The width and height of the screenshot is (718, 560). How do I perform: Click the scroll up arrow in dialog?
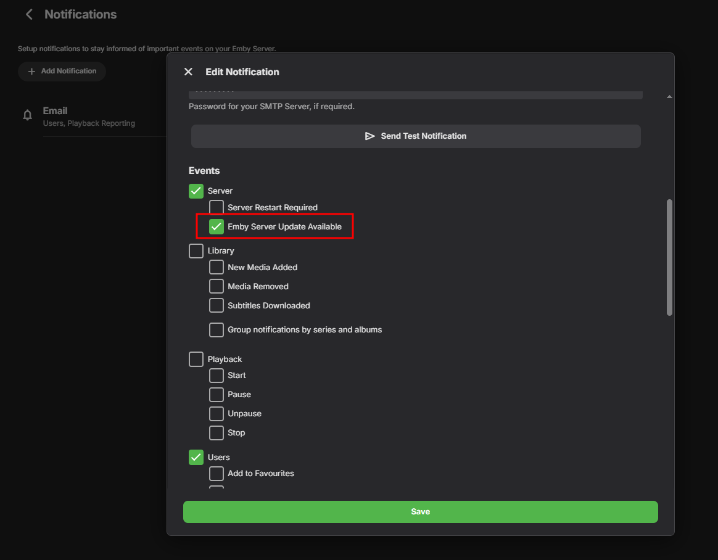[x=669, y=97]
